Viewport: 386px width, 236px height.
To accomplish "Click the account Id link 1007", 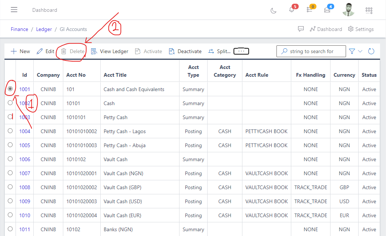I will [24, 173].
